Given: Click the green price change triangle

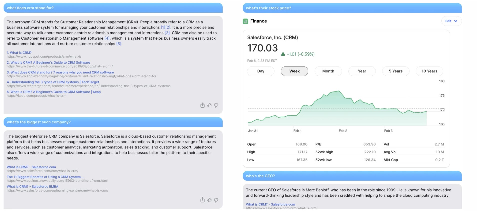Looking at the screenshot, I should pyautogui.click(x=283, y=54).
